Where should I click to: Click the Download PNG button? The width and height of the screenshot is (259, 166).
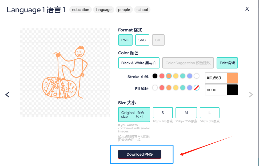(140, 154)
